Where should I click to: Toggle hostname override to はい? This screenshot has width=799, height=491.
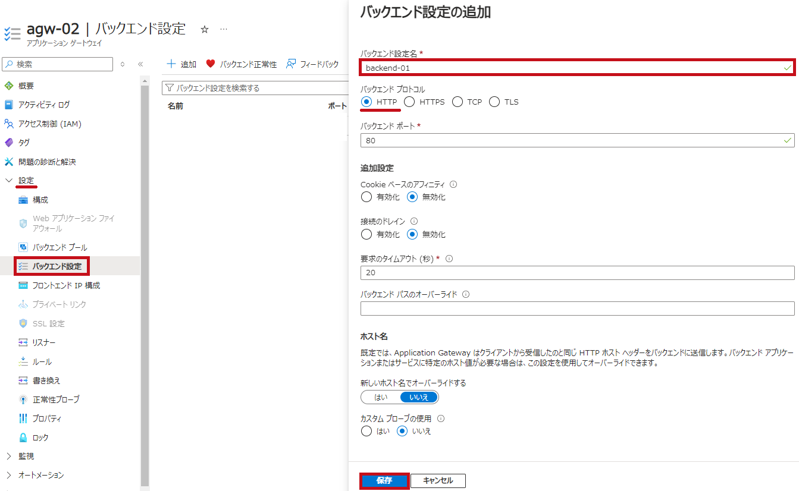click(x=381, y=397)
